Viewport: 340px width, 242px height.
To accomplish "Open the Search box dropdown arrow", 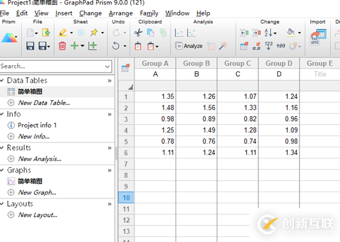I will click(107, 66).
